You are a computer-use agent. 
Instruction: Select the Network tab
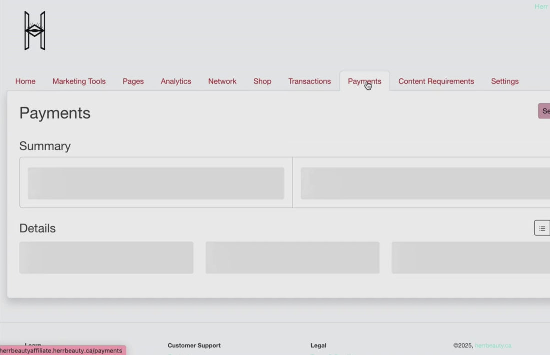pyautogui.click(x=222, y=81)
